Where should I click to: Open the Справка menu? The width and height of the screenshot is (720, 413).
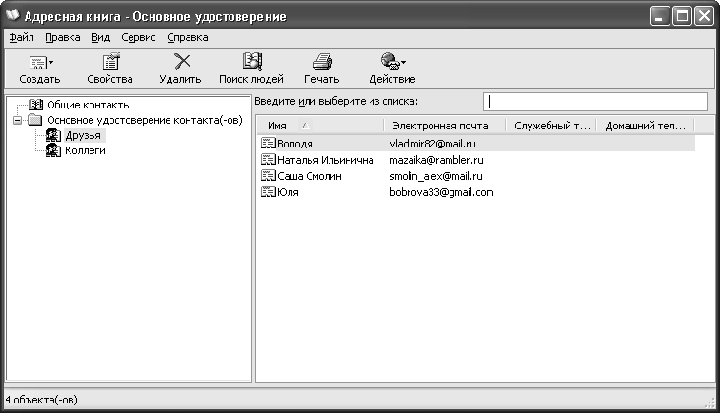coord(188,38)
